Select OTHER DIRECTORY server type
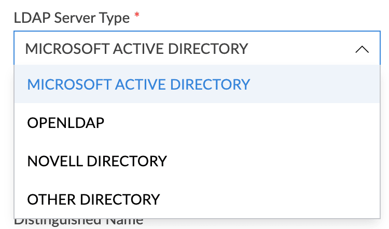Image resolution: width=389 pixels, height=229 pixels. tap(93, 199)
